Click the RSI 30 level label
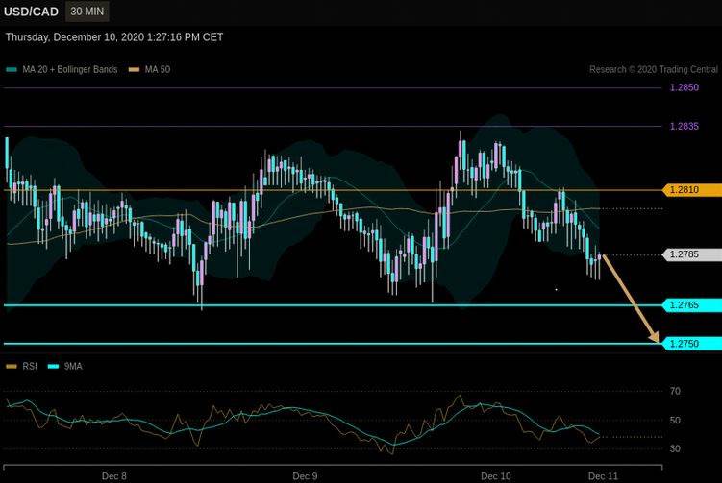Image resolution: width=722 pixels, height=483 pixels. (x=675, y=448)
